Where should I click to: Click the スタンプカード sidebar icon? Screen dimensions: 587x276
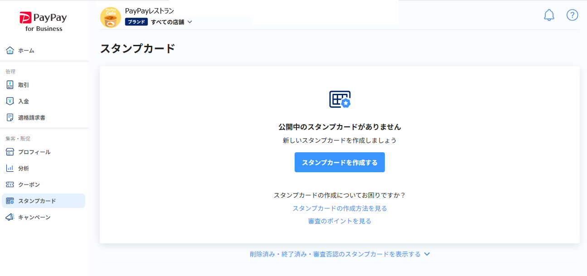[x=10, y=201]
